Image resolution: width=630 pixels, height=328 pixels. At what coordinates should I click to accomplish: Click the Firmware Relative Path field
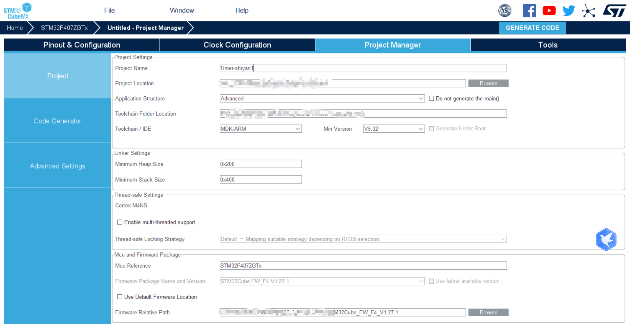coord(343,312)
